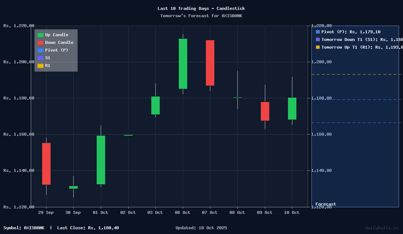This screenshot has height=234, width=403.
Task: Click the 03 Oct date label
Action: pyautogui.click(x=155, y=212)
